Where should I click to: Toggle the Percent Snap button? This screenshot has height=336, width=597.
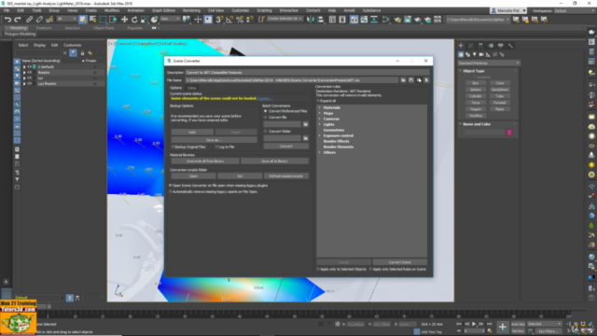(240, 19)
